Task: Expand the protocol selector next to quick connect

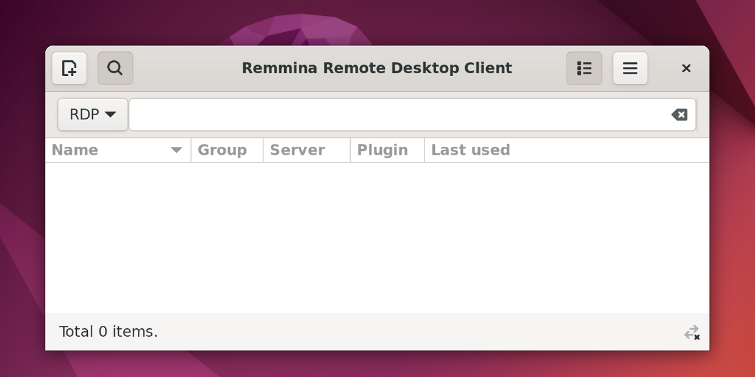Action: (92, 114)
